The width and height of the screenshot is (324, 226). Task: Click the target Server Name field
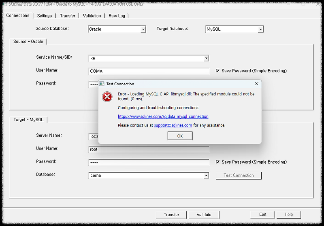tap(94, 136)
